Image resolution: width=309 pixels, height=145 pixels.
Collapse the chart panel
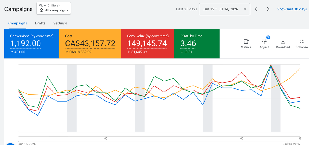tap(301, 44)
